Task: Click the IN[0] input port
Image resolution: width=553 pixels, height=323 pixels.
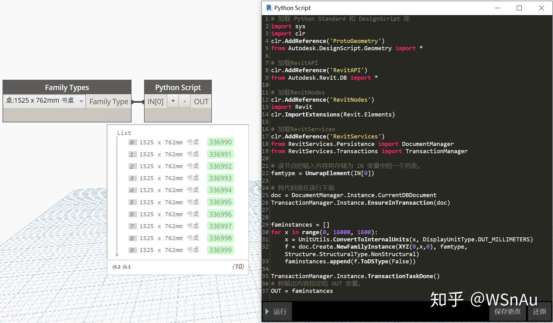Action: pos(155,101)
